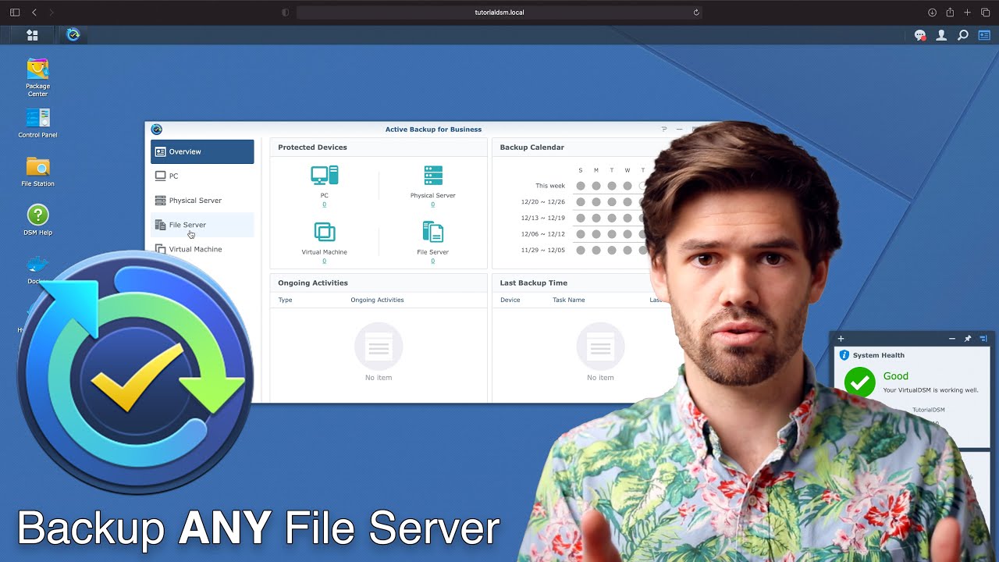Open the DSM Main Menu grid icon
This screenshot has width=999, height=562.
32,35
